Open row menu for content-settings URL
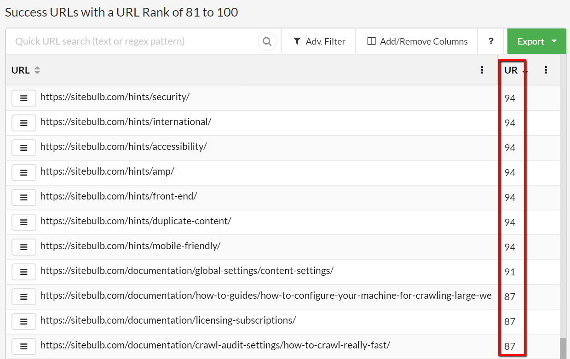Viewport: 570px width, 359px height. coord(24,272)
